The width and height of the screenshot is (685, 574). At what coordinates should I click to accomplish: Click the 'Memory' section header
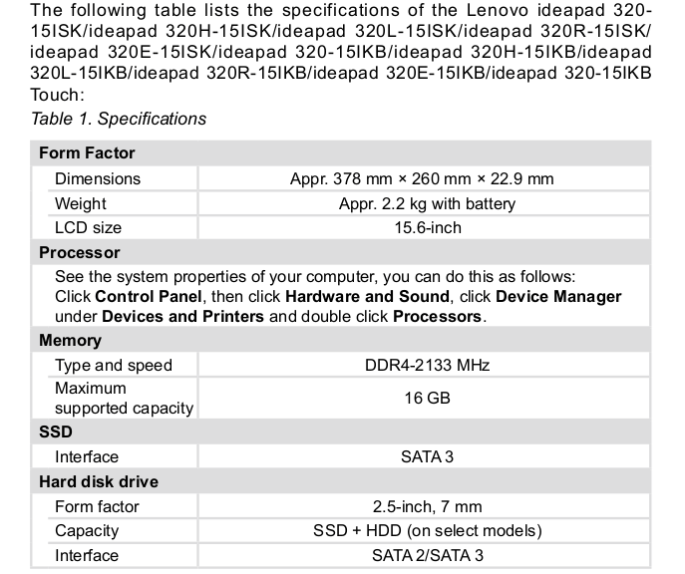[70, 341]
